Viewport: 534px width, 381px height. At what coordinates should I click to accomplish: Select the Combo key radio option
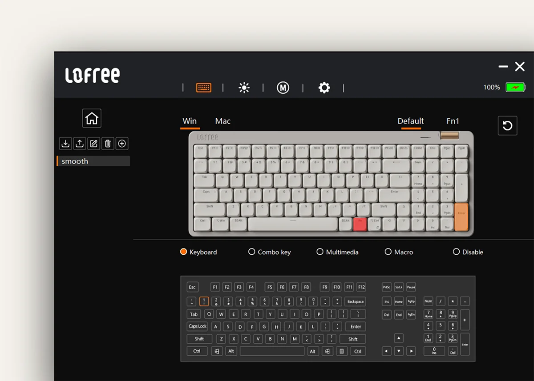point(252,252)
